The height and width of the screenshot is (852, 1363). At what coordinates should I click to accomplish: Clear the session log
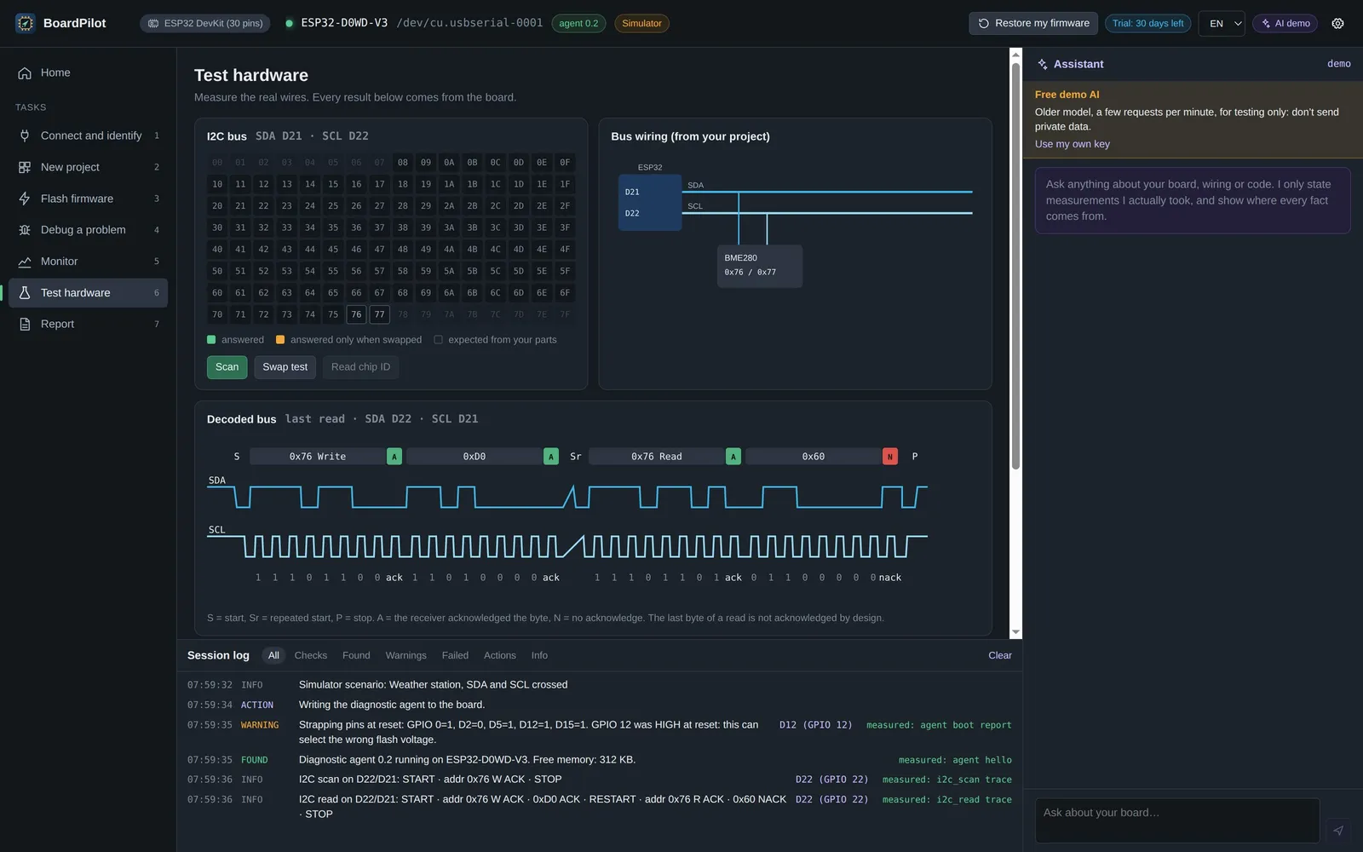1000,655
